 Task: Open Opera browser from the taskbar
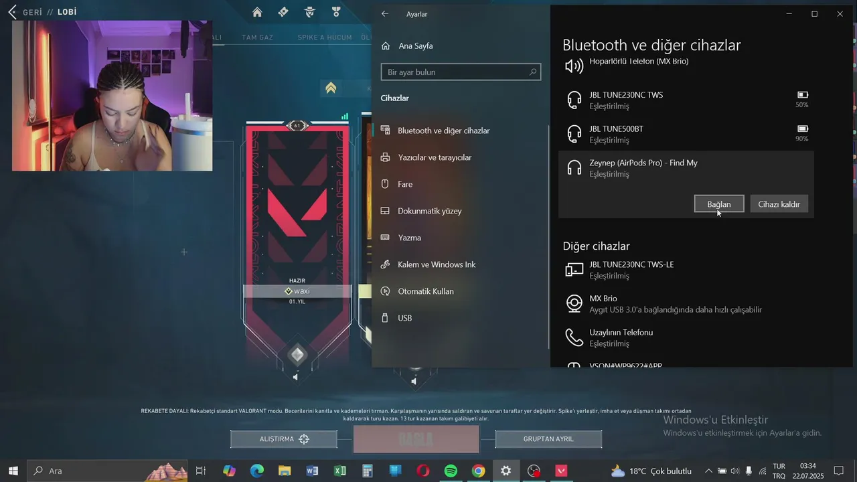(x=423, y=471)
